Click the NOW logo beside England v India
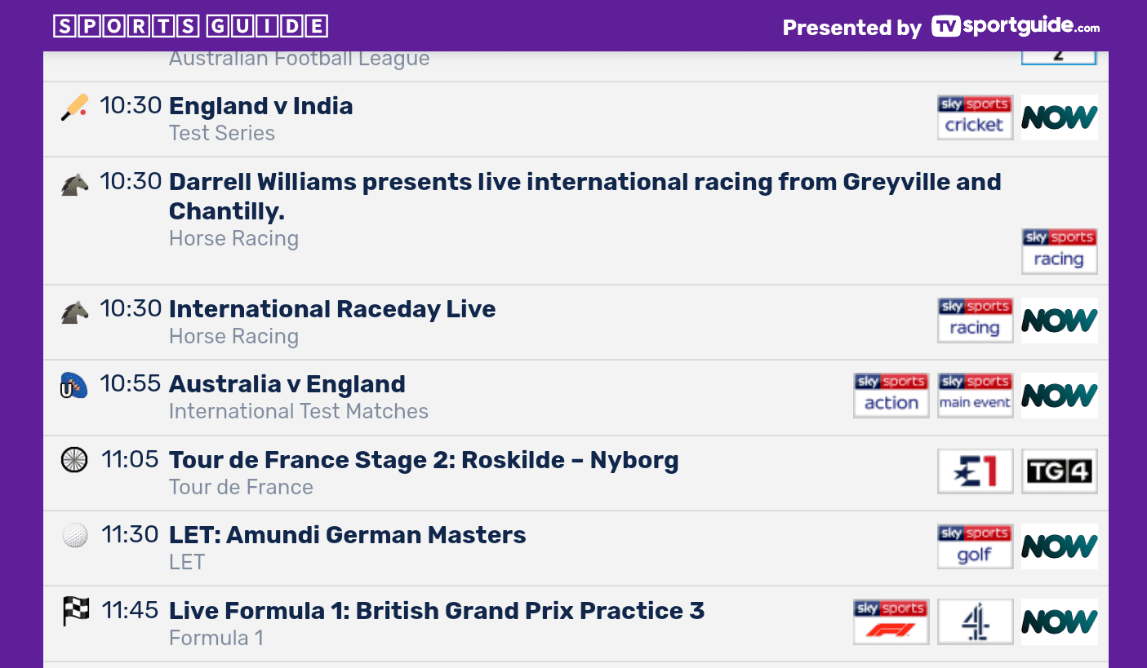Screen dimensions: 1147x668 tap(1059, 117)
